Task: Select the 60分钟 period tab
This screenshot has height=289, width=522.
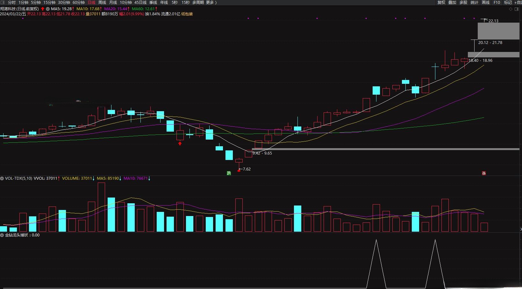Action: (x=79, y=3)
